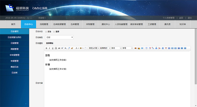Open the 日志类别 dropdown showing 日报

59,37
